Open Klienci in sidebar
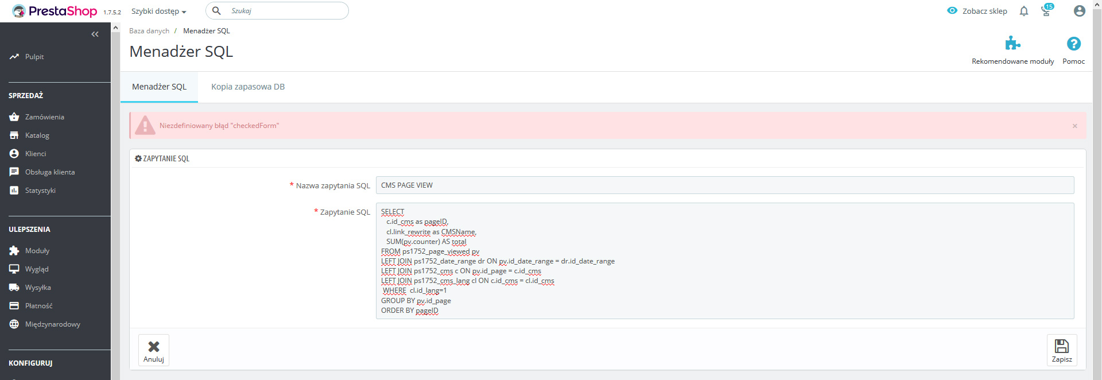1102x380 pixels. [36, 154]
